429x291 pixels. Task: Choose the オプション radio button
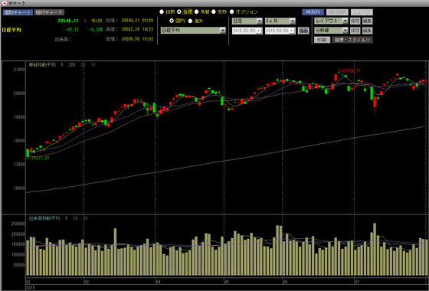pyautogui.click(x=231, y=11)
